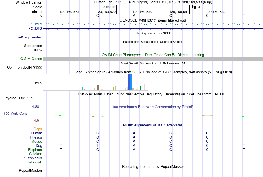This screenshot has height=177, width=263.
Task: Click the A base in the Human row
Action: 134,133
